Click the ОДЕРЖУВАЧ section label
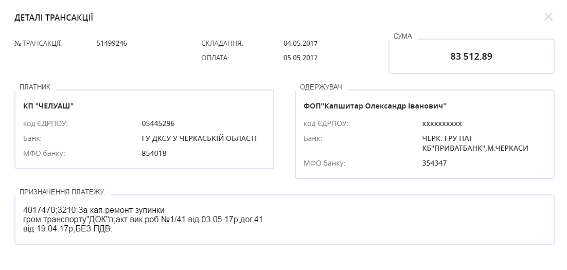The height and width of the screenshot is (270, 567). click(x=321, y=87)
